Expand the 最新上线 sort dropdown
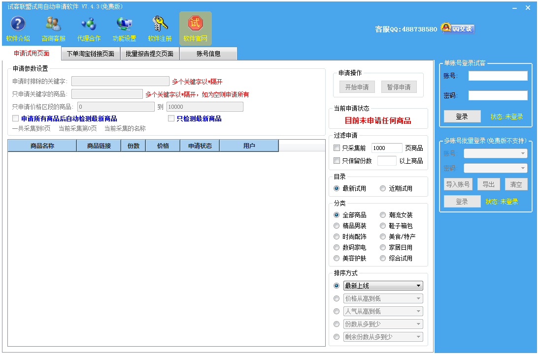Image resolution: width=539 pixels, height=355 pixels. (x=383, y=286)
